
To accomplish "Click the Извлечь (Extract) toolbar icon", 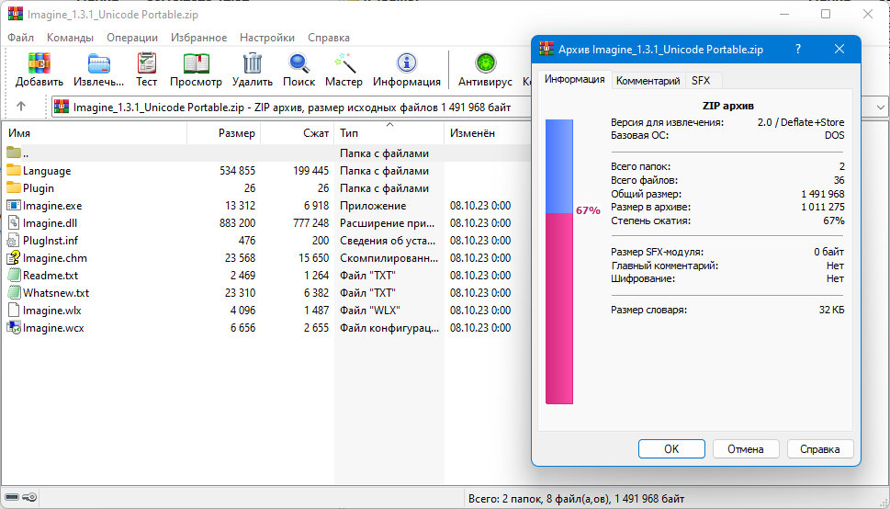I will [x=99, y=63].
